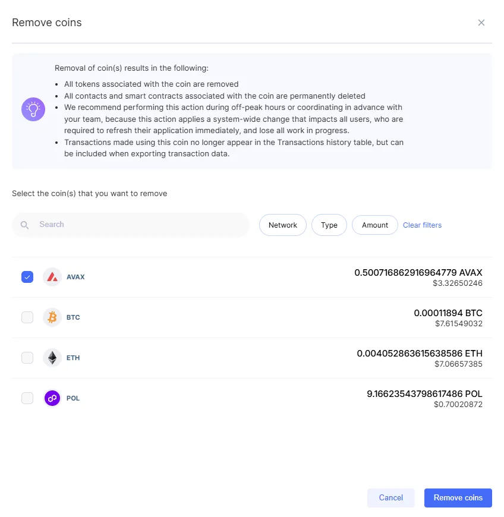Click the POL coin name label
The image size is (504, 517).
click(73, 398)
